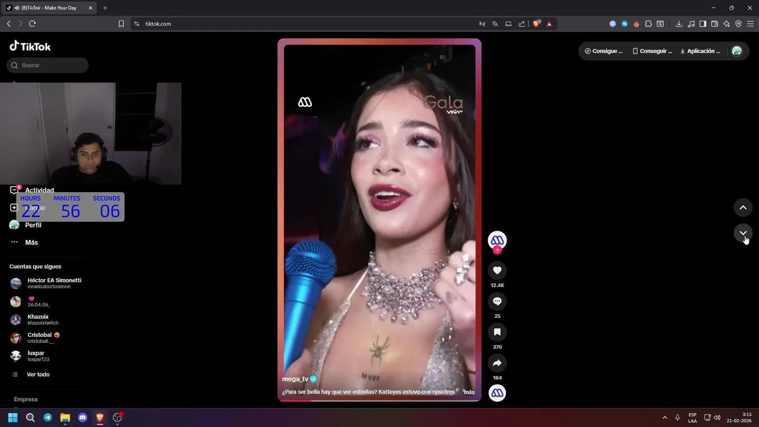Share the video with arrow icon
The height and width of the screenshot is (427, 759).
tap(497, 363)
